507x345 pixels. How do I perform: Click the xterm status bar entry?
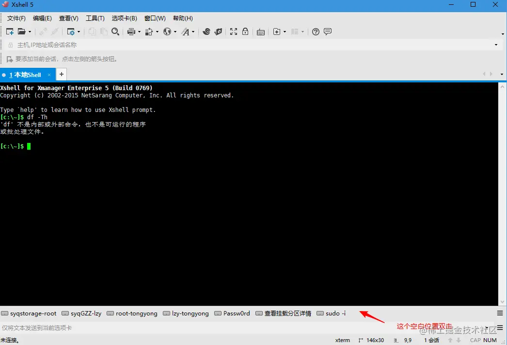point(342,340)
